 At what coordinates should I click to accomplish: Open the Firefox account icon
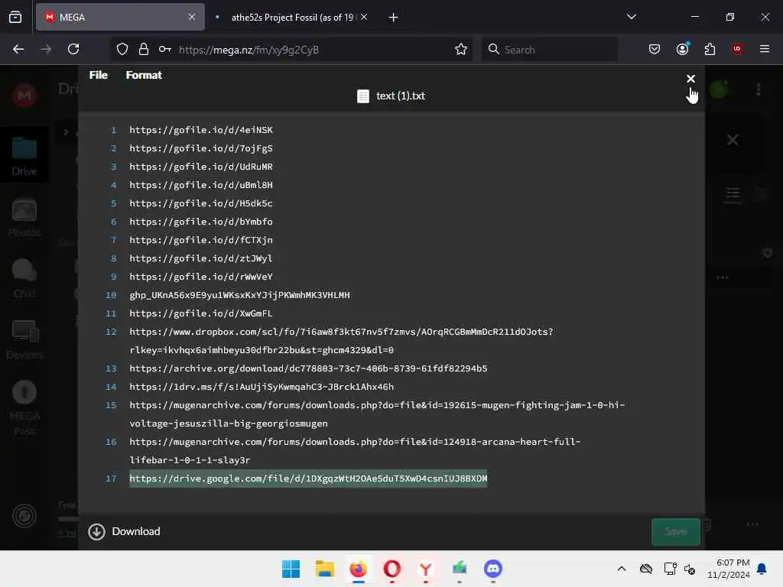click(683, 49)
